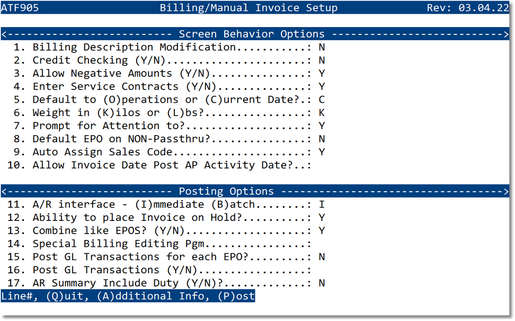The height and width of the screenshot is (321, 515).
Task: Toggle AR Summary Include Duty setting
Action: tap(322, 283)
